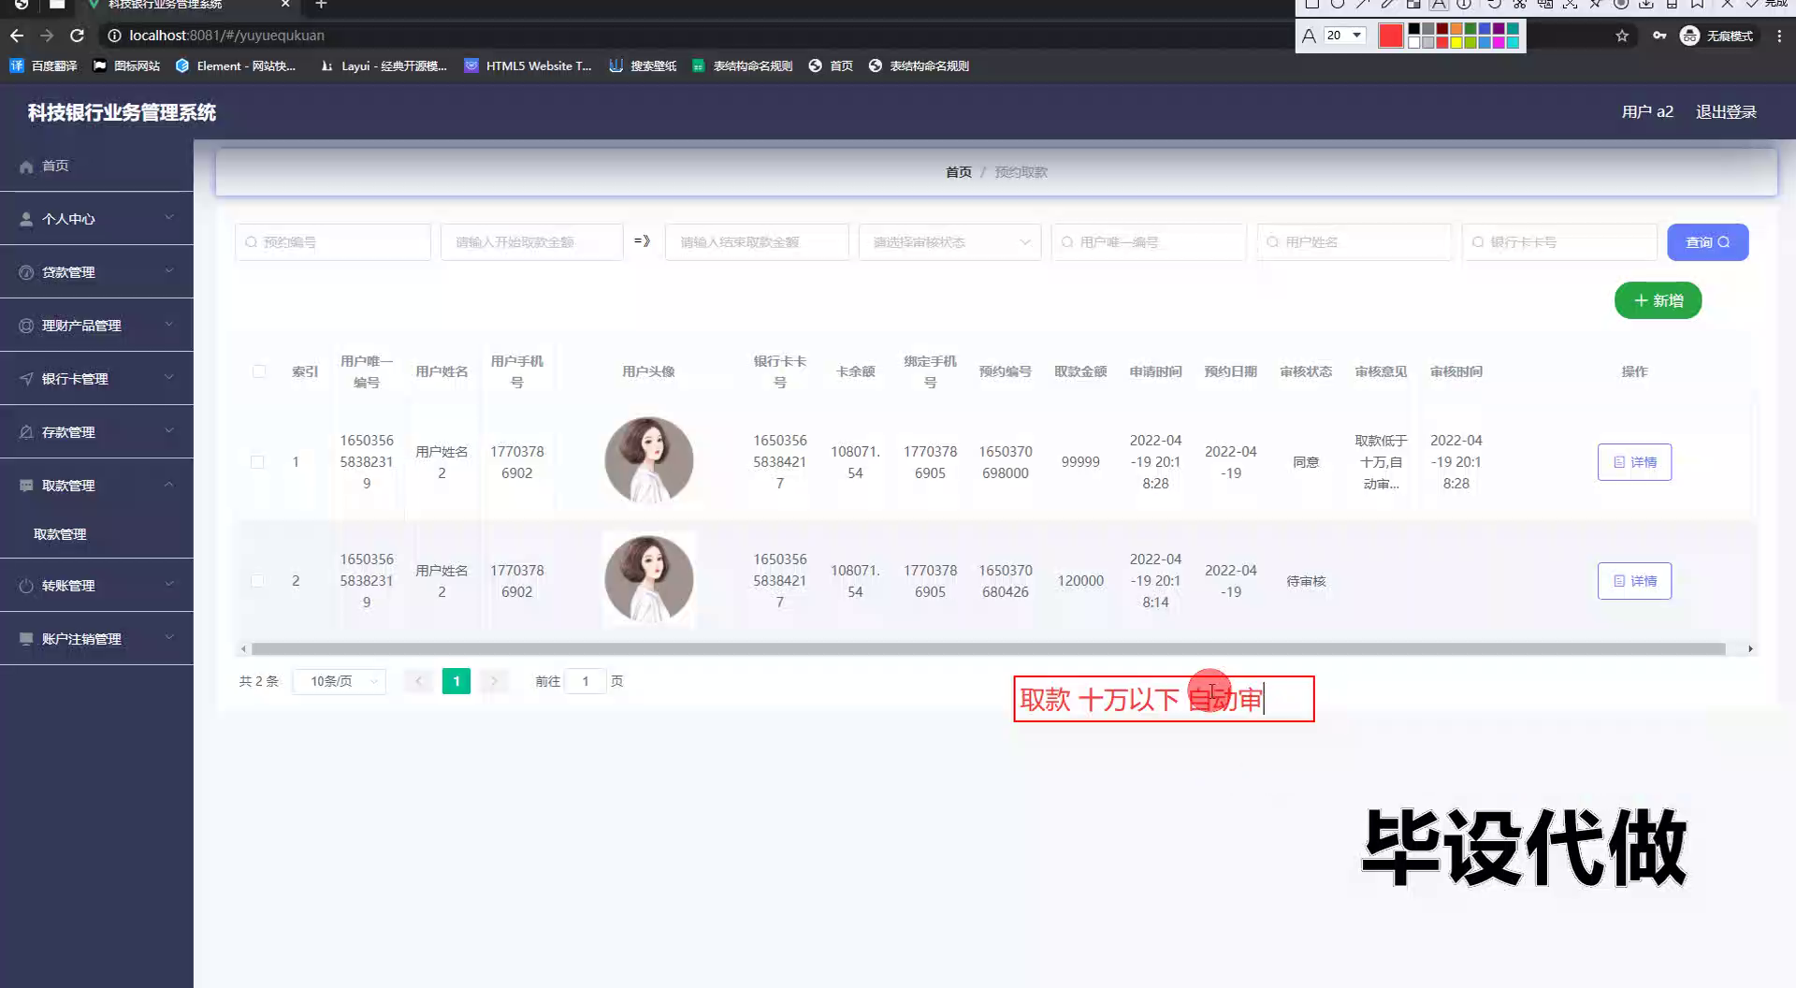Click the avatar in the 99999 row
The width and height of the screenshot is (1796, 988).
click(x=649, y=461)
